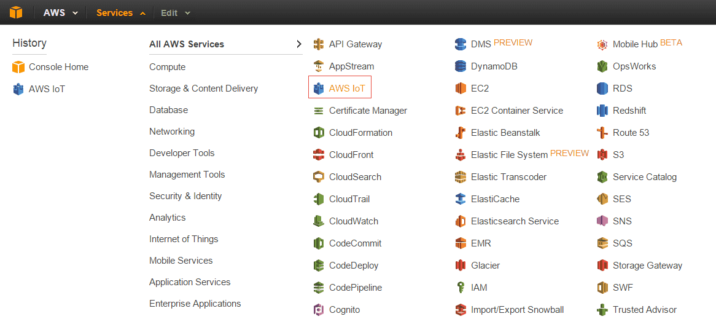Select Storage & Content Delivery category
The width and height of the screenshot is (716, 319).
(x=204, y=89)
